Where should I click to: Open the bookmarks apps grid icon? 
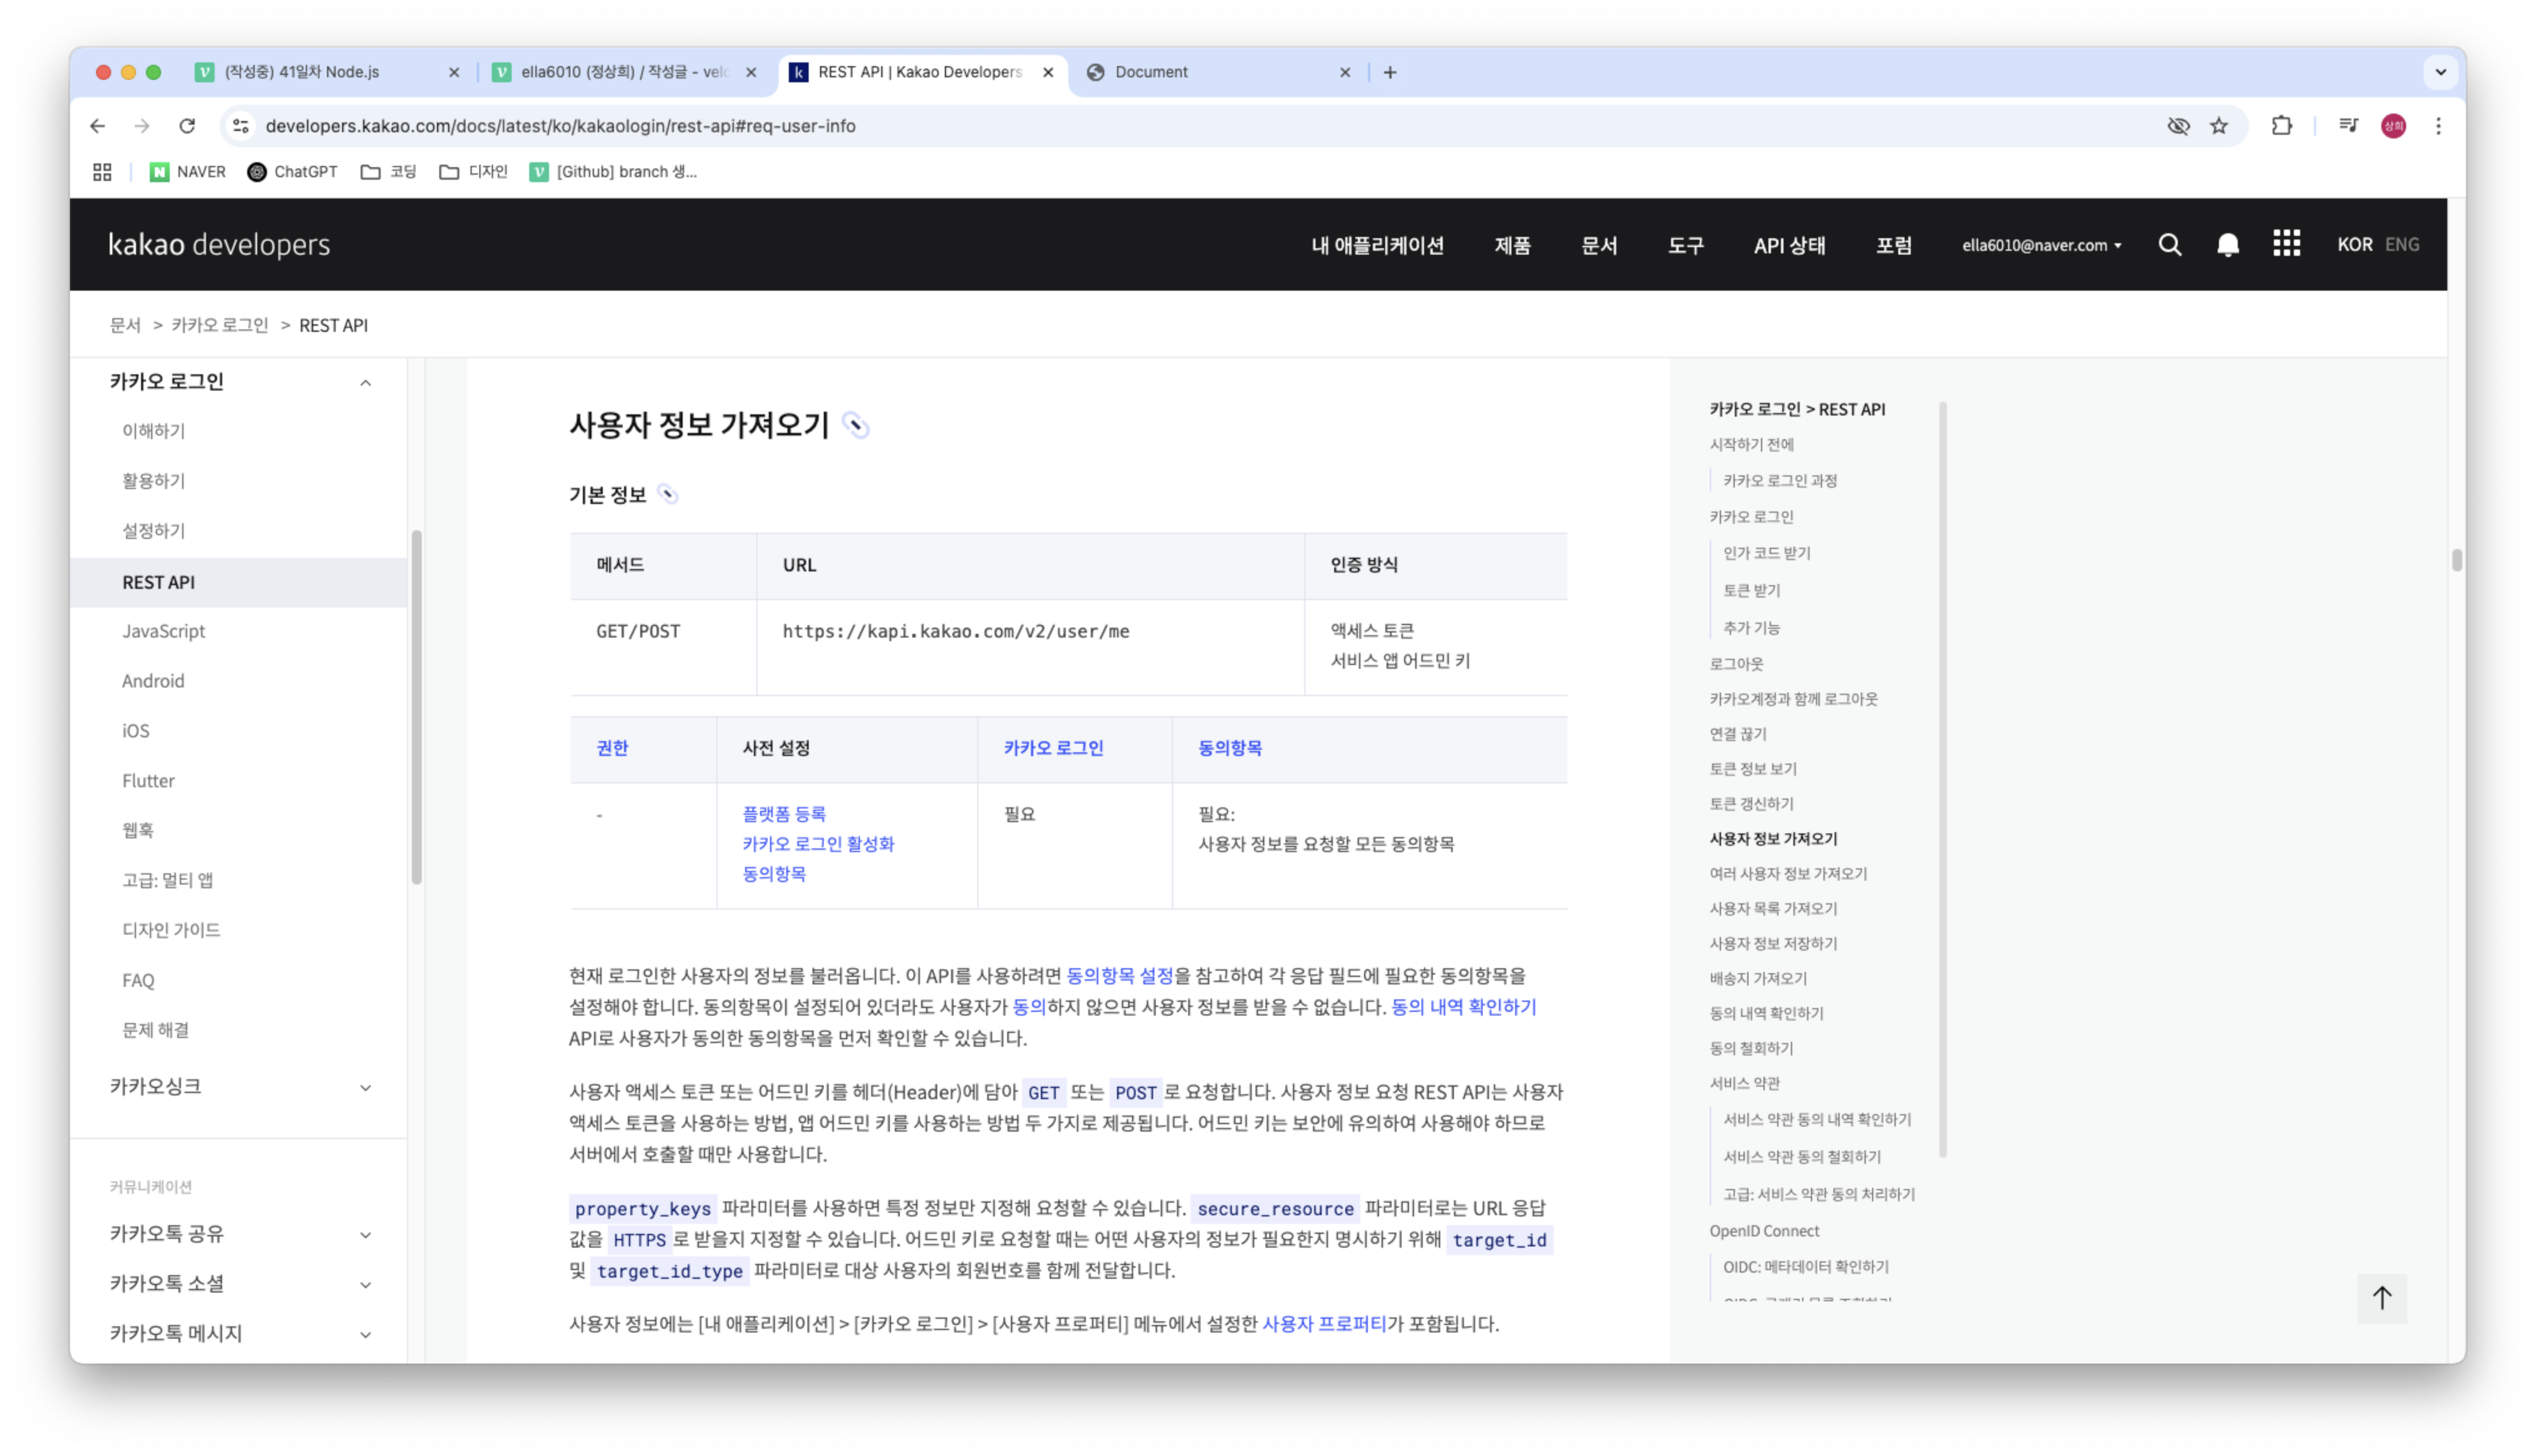pos(102,172)
